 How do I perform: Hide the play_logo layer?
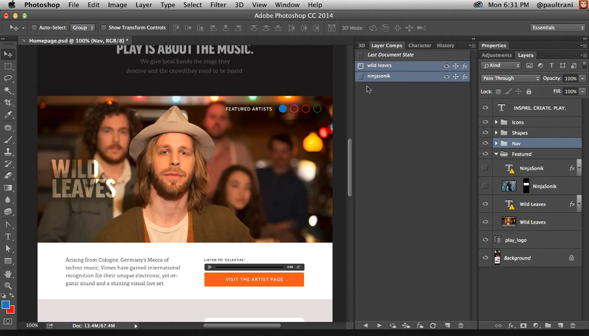(x=485, y=240)
